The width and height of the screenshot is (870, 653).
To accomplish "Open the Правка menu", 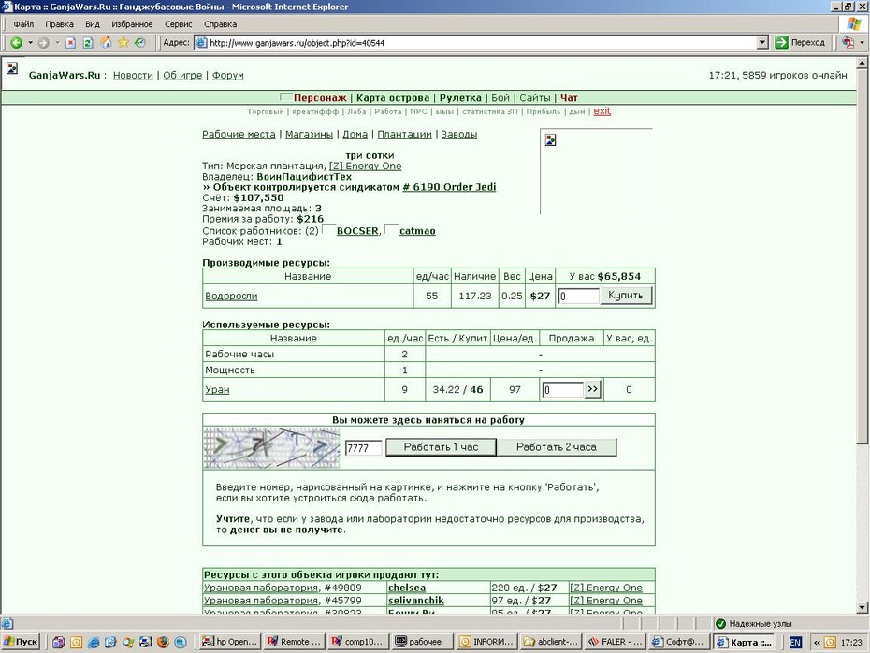I will [59, 24].
